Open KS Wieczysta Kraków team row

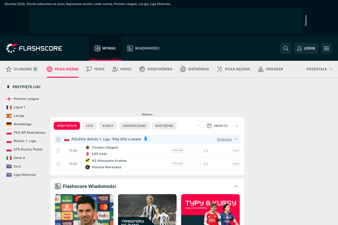coord(106,161)
